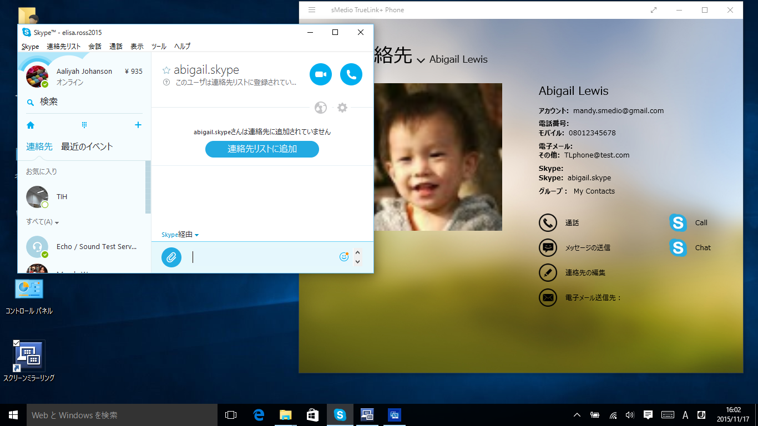Screen dimensions: 758x426
Task: Go to Skype home icon
Action: 31,125
